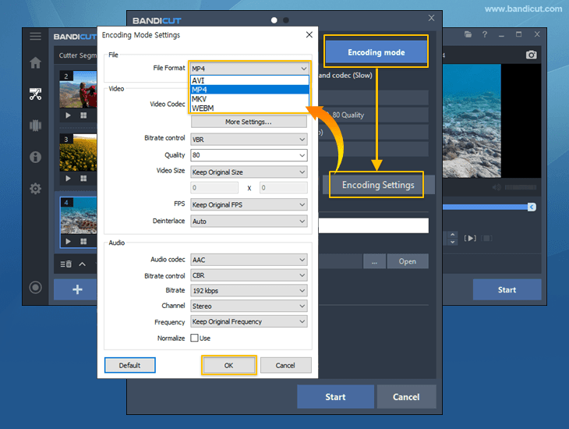This screenshot has height=429, width=569.
Task: Open the Bitrate 192 kbps dropdown
Action: [x=249, y=291]
